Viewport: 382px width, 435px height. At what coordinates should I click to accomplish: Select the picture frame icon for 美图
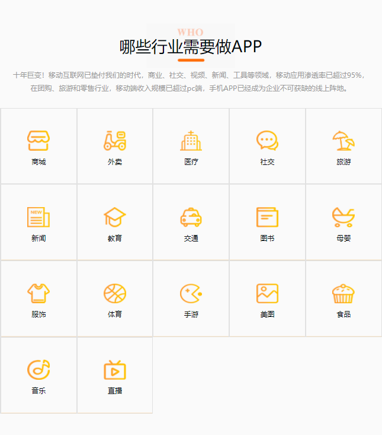[267, 293]
